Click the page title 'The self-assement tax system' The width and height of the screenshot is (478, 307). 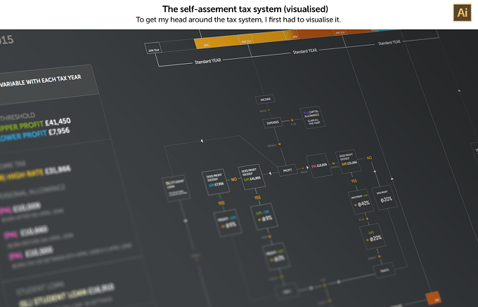click(x=245, y=9)
